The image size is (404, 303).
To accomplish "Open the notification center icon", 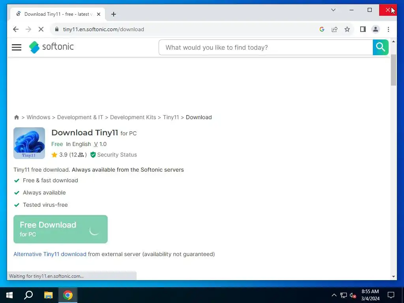I will tap(391, 295).
